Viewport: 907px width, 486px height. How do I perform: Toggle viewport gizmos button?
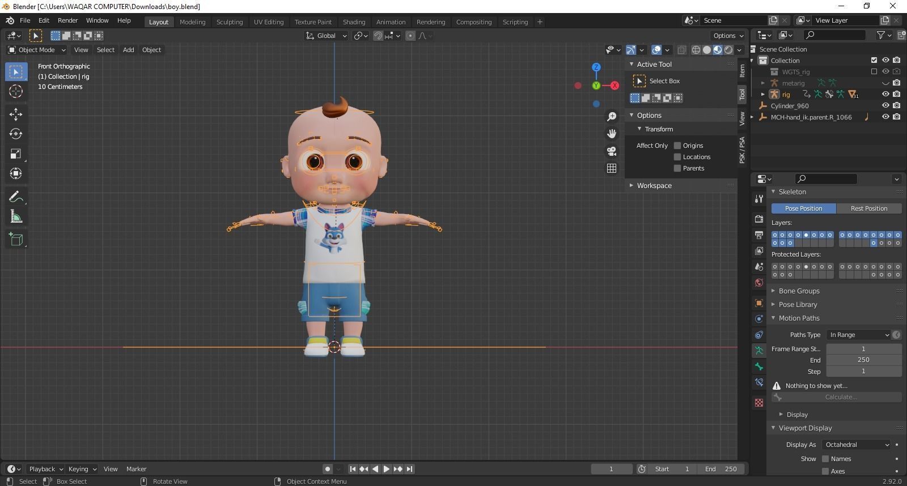(x=631, y=50)
